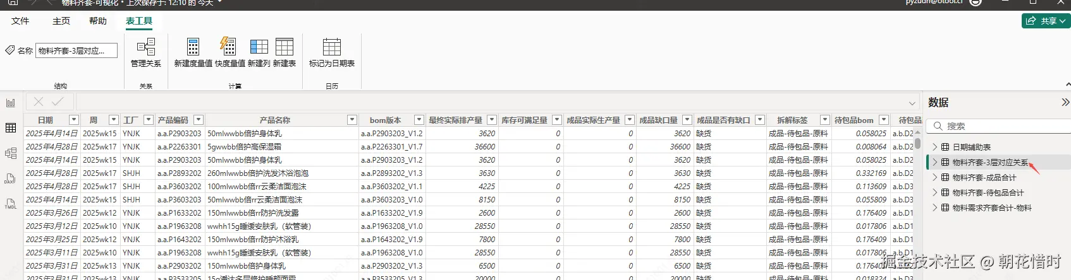
Task: Select the 表工具 ribbon tab
Action: click(139, 21)
